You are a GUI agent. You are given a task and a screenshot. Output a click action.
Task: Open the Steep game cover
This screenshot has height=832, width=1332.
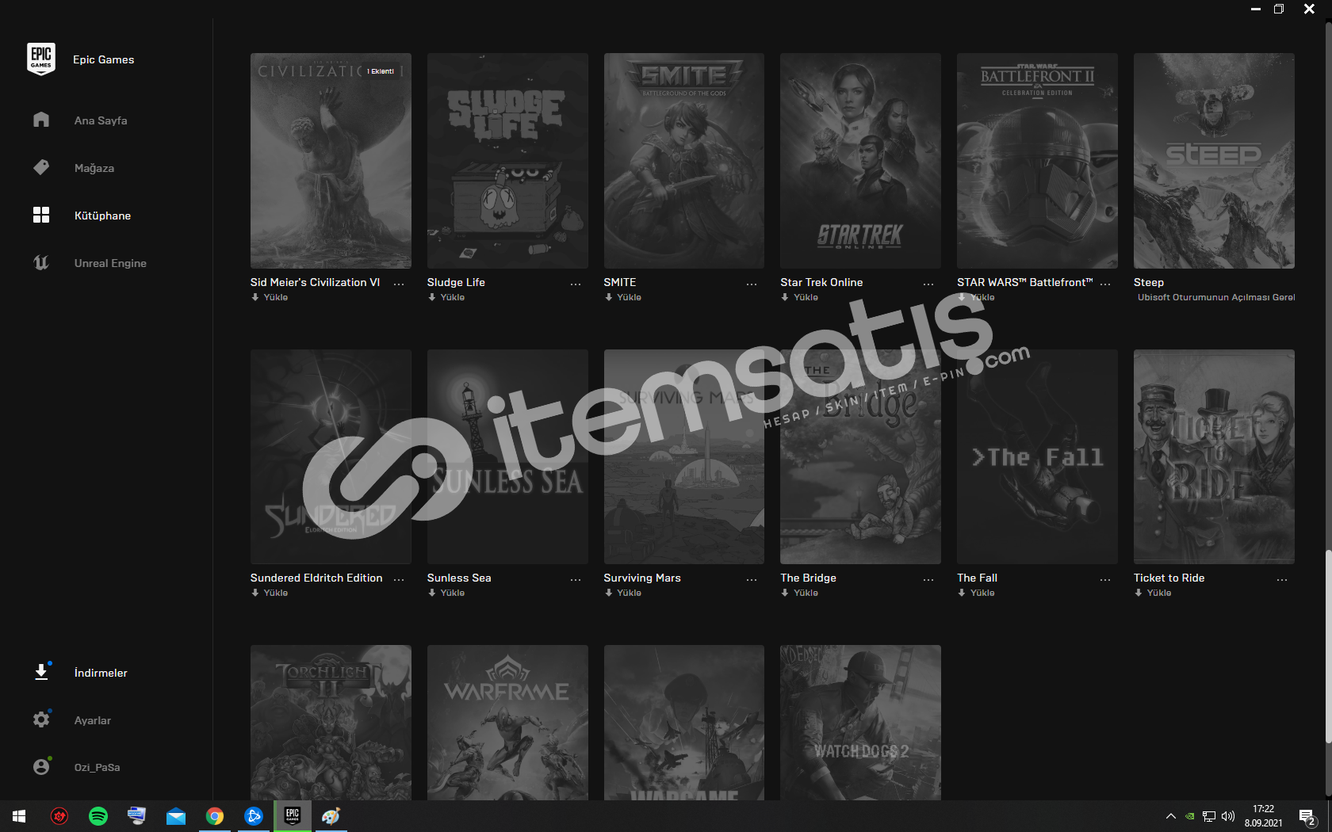click(1214, 161)
